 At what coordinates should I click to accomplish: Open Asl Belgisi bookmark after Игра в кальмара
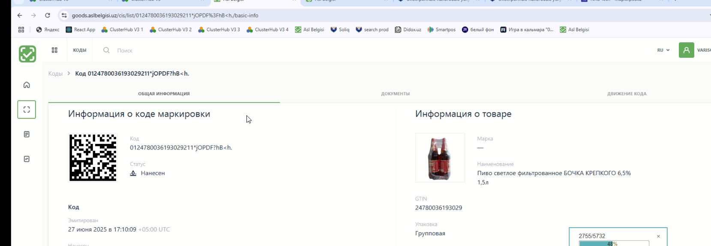(574, 29)
